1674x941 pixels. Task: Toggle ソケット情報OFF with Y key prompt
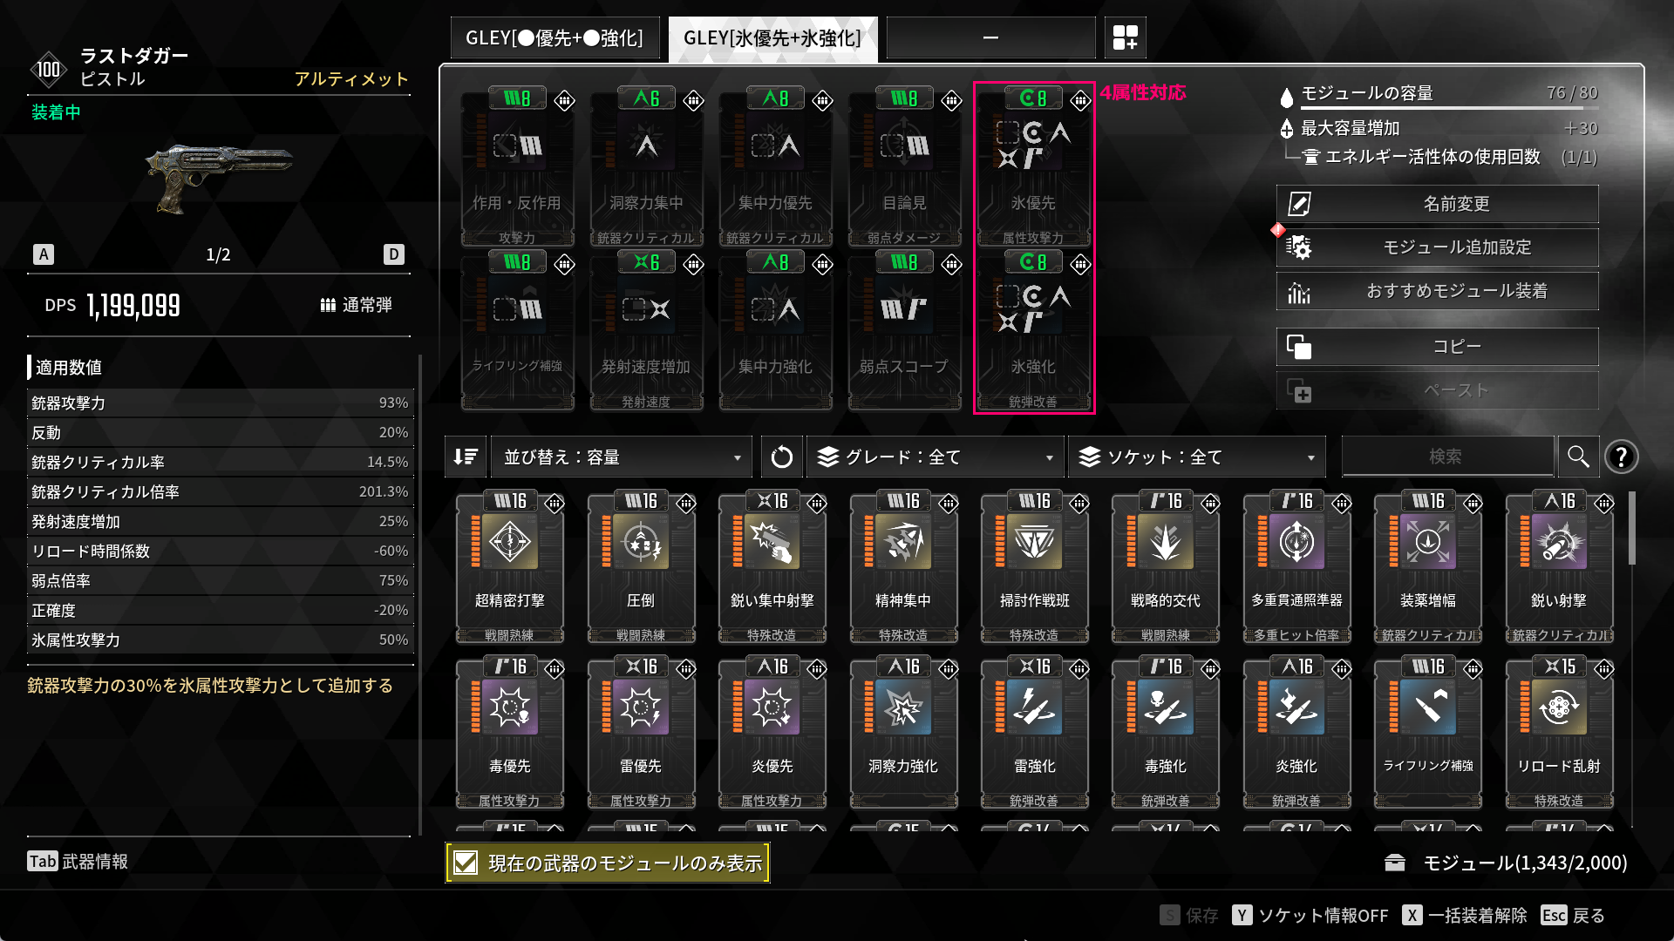pyautogui.click(x=1310, y=915)
